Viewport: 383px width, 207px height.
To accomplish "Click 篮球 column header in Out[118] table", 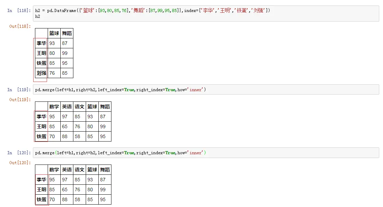I will 54,33.
